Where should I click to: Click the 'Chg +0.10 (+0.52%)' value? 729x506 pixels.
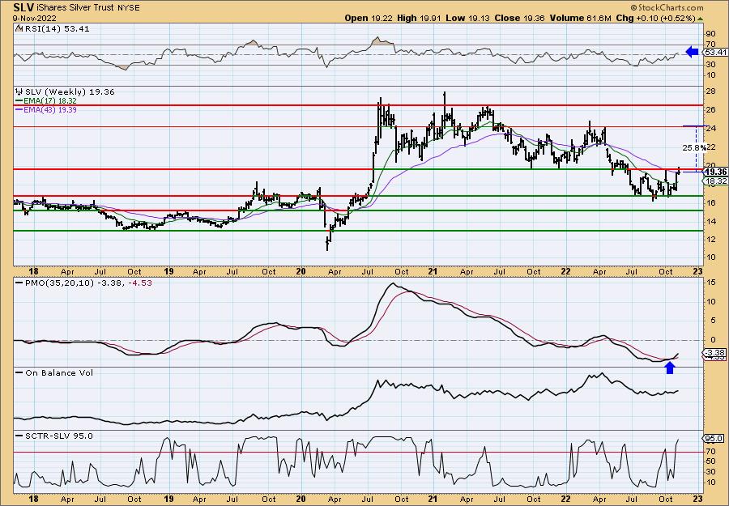pos(655,18)
